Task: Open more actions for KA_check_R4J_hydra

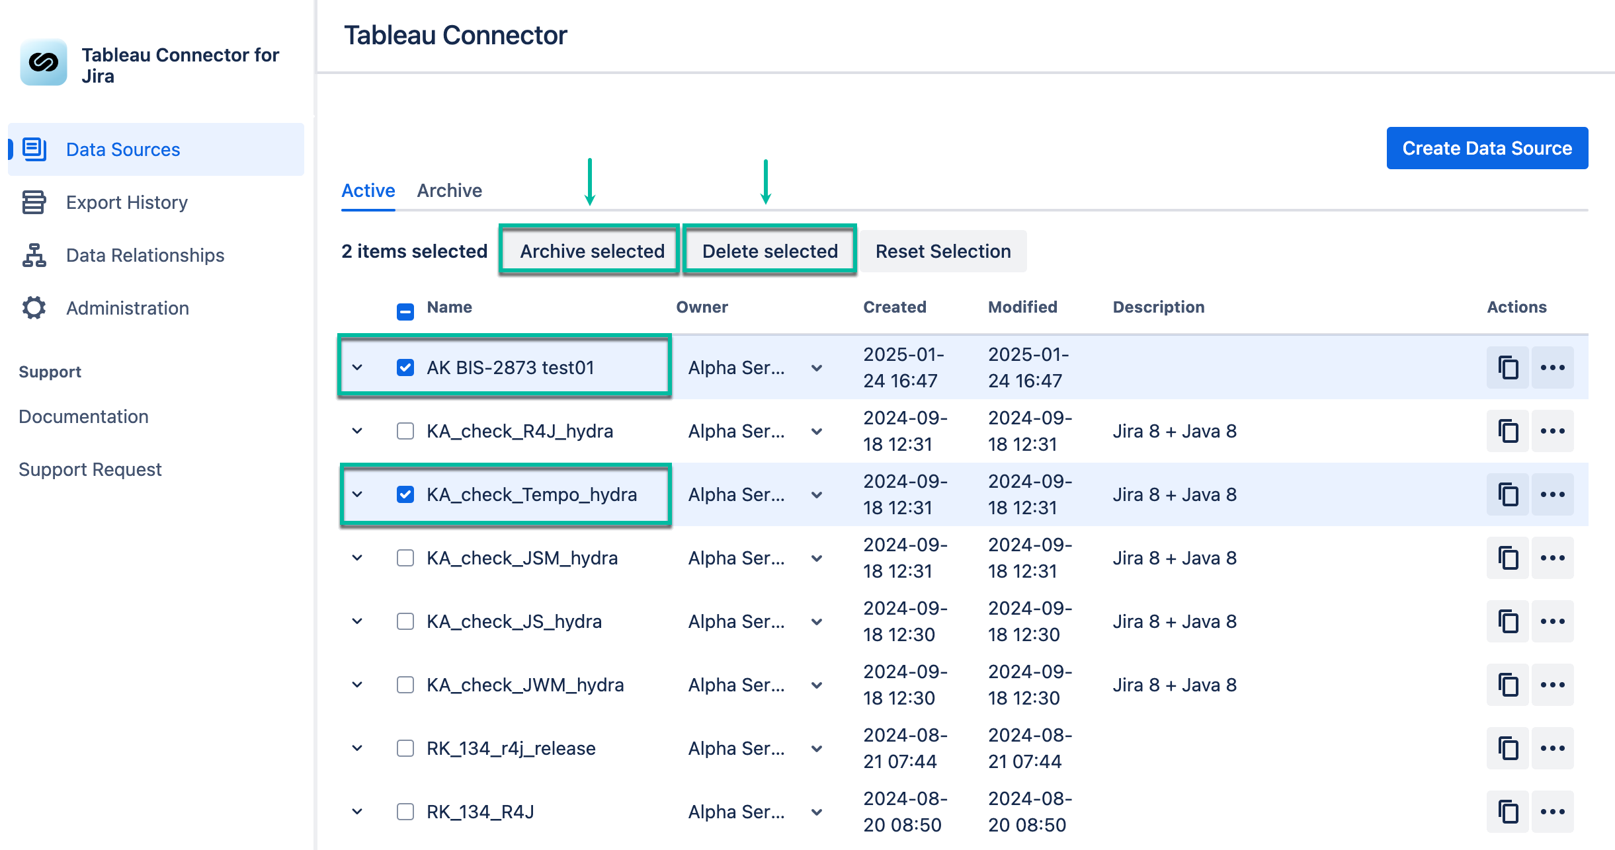Action: (x=1553, y=431)
